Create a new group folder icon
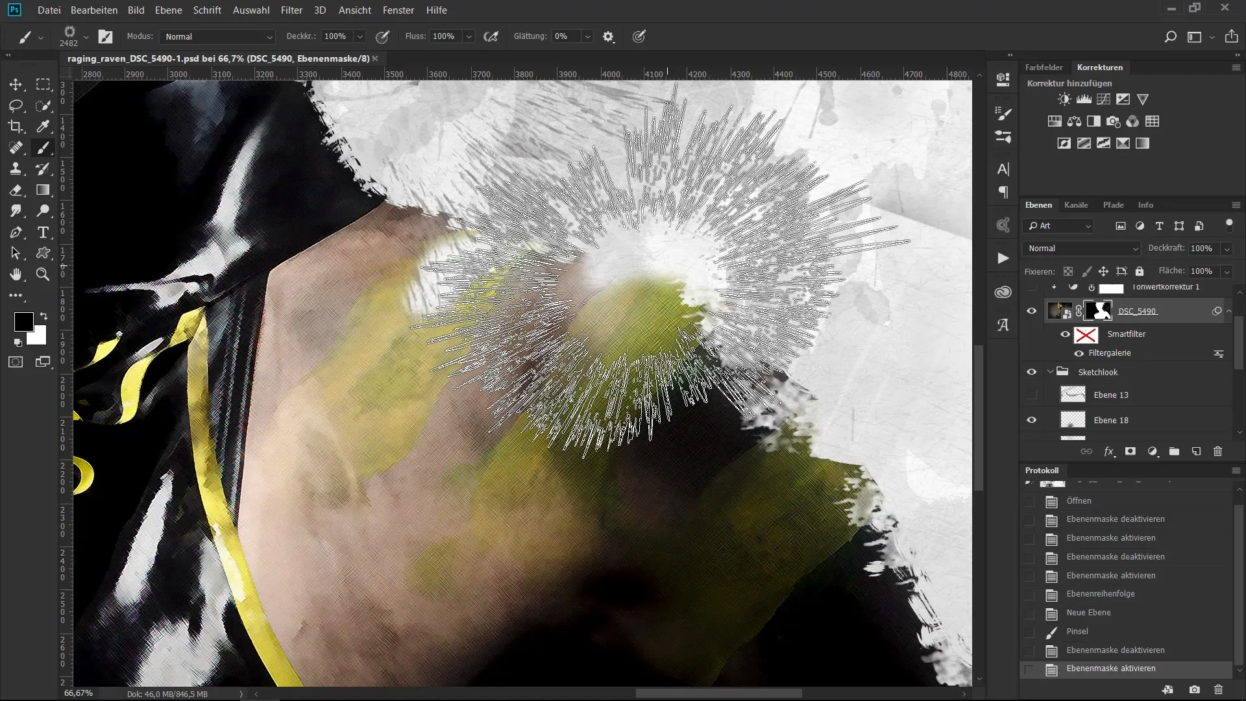 (1174, 452)
